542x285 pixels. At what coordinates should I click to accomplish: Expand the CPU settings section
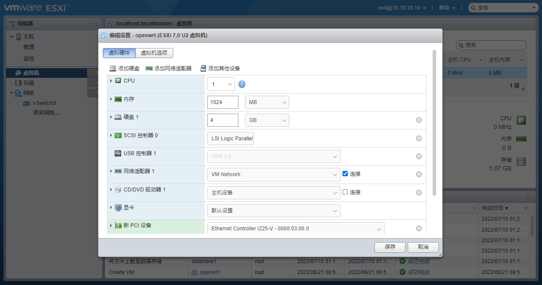112,80
